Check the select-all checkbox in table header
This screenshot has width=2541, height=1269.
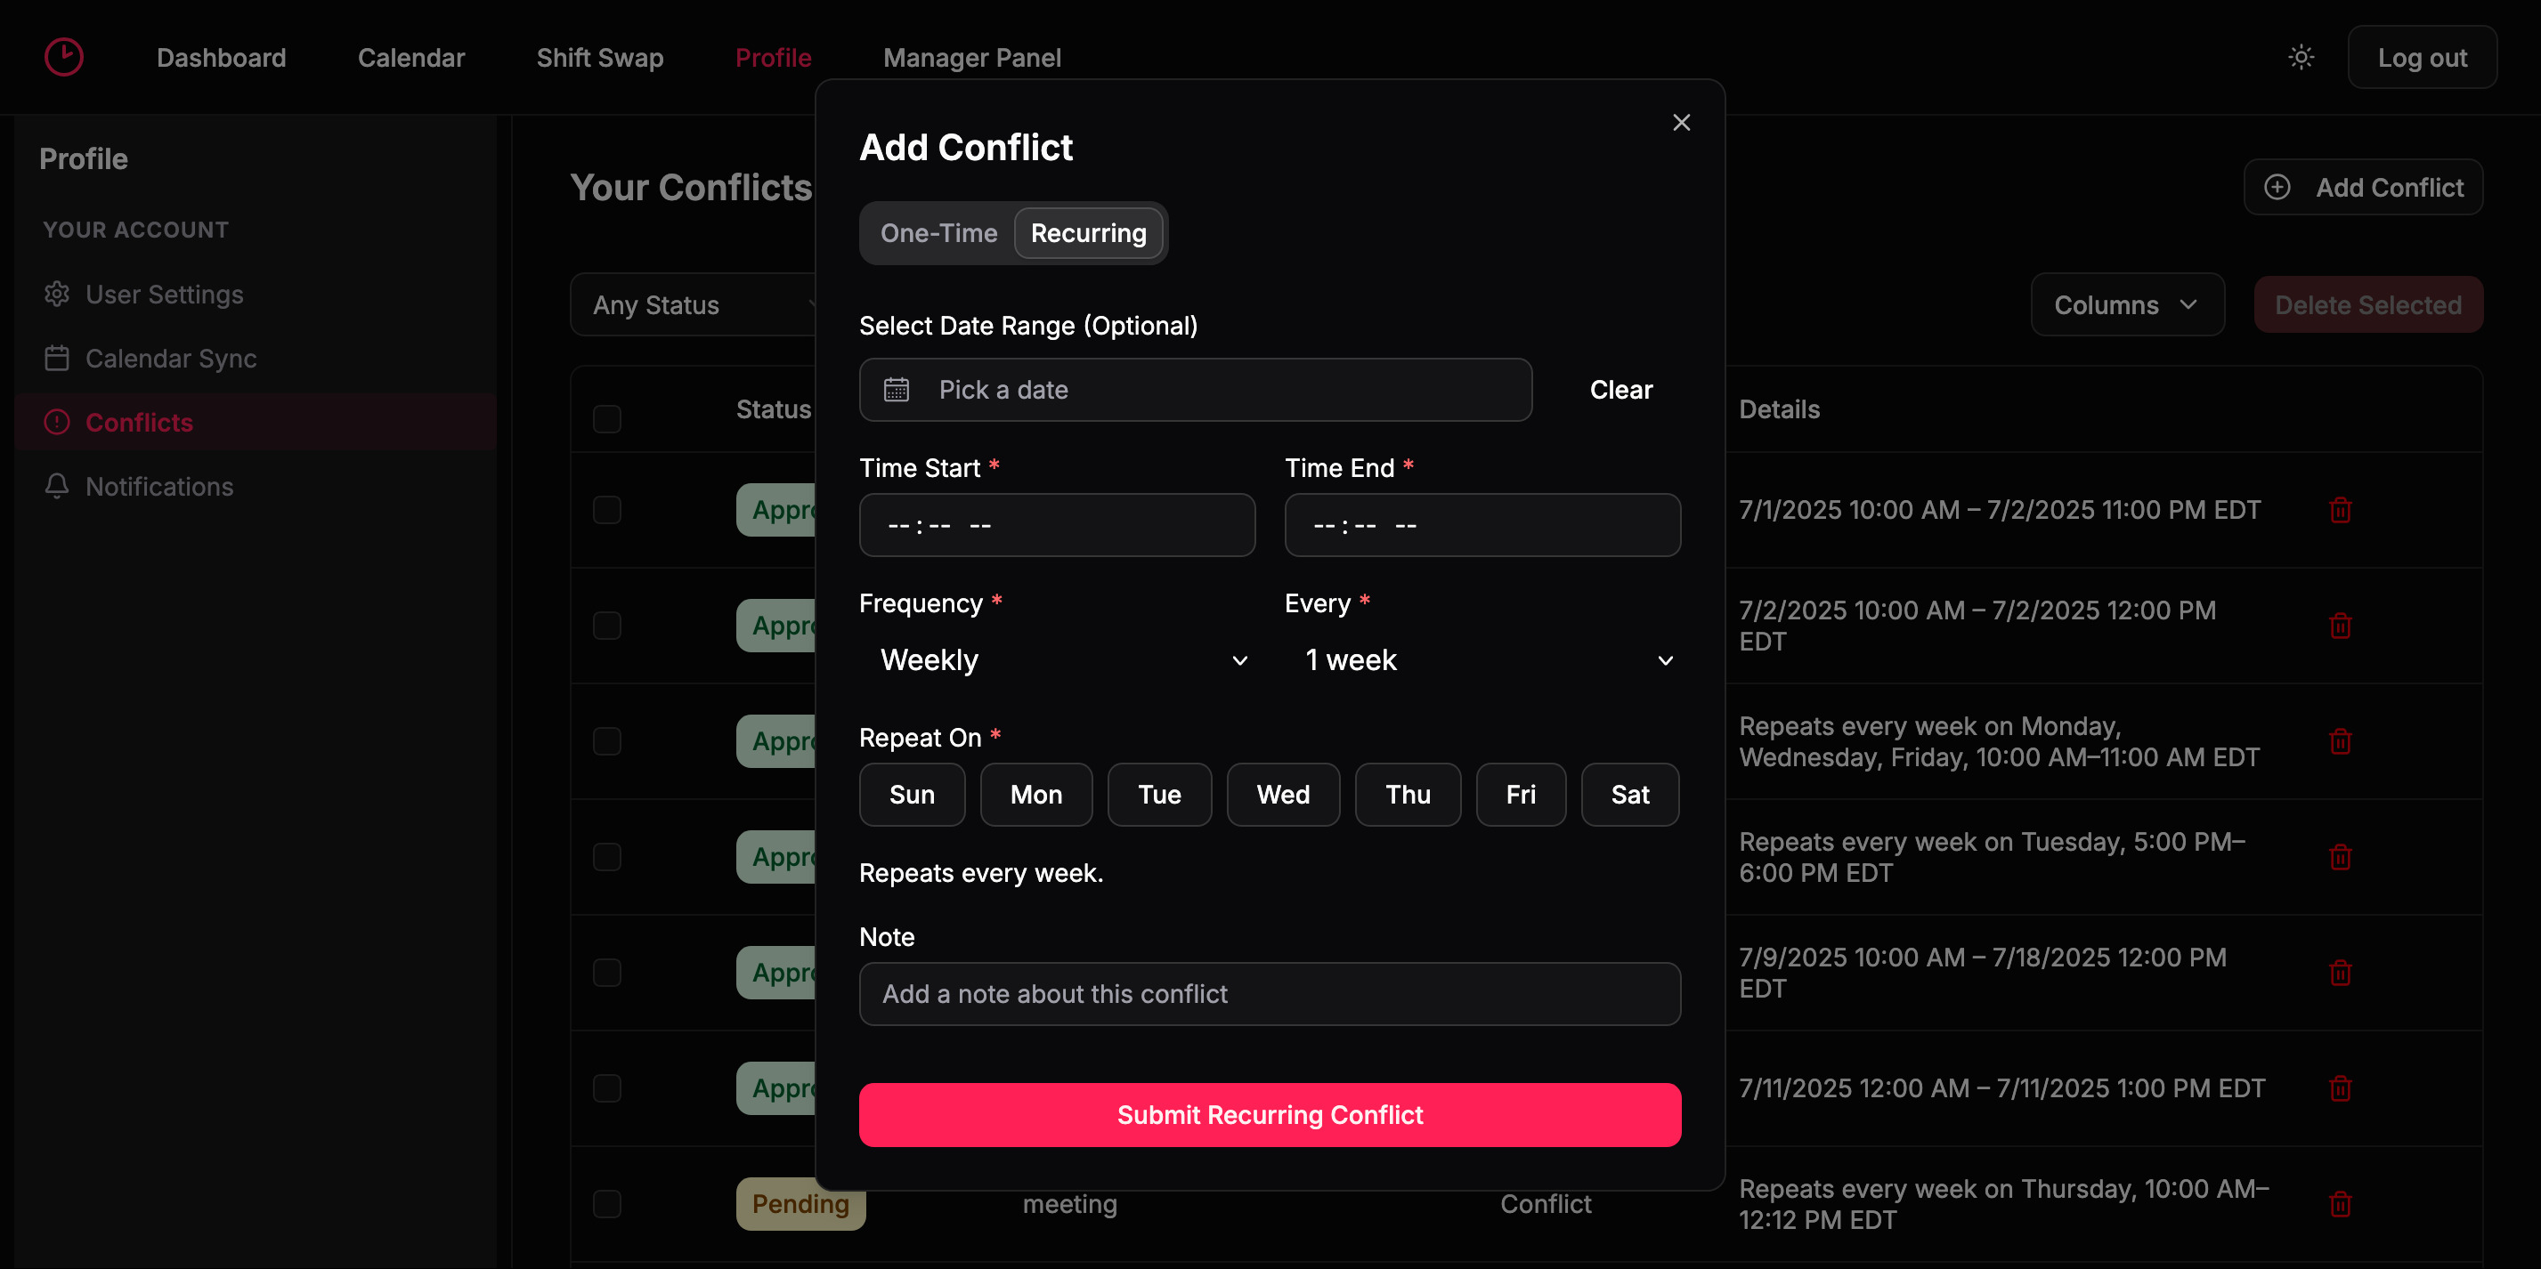click(606, 419)
